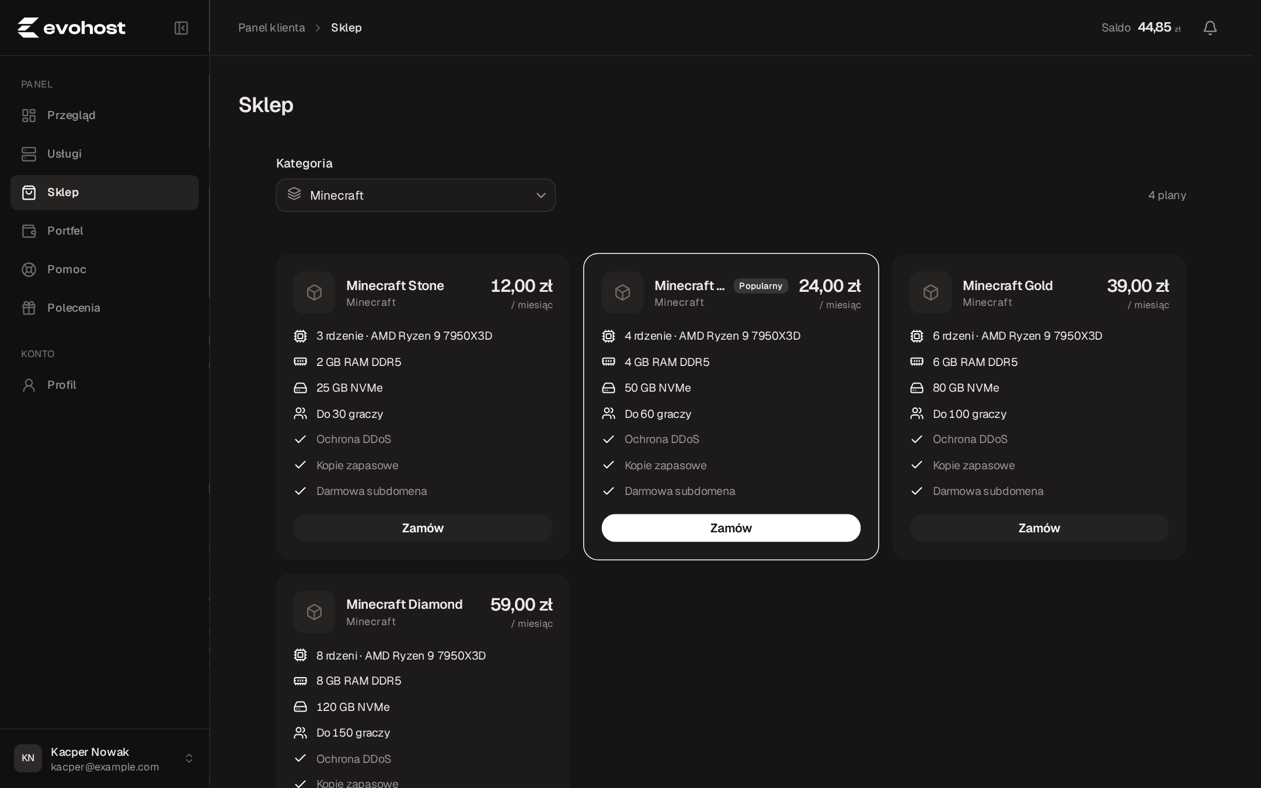Click the RAM icon beside 6 GB RAM DDR5
Image resolution: width=1261 pixels, height=788 pixels.
pyautogui.click(x=917, y=362)
